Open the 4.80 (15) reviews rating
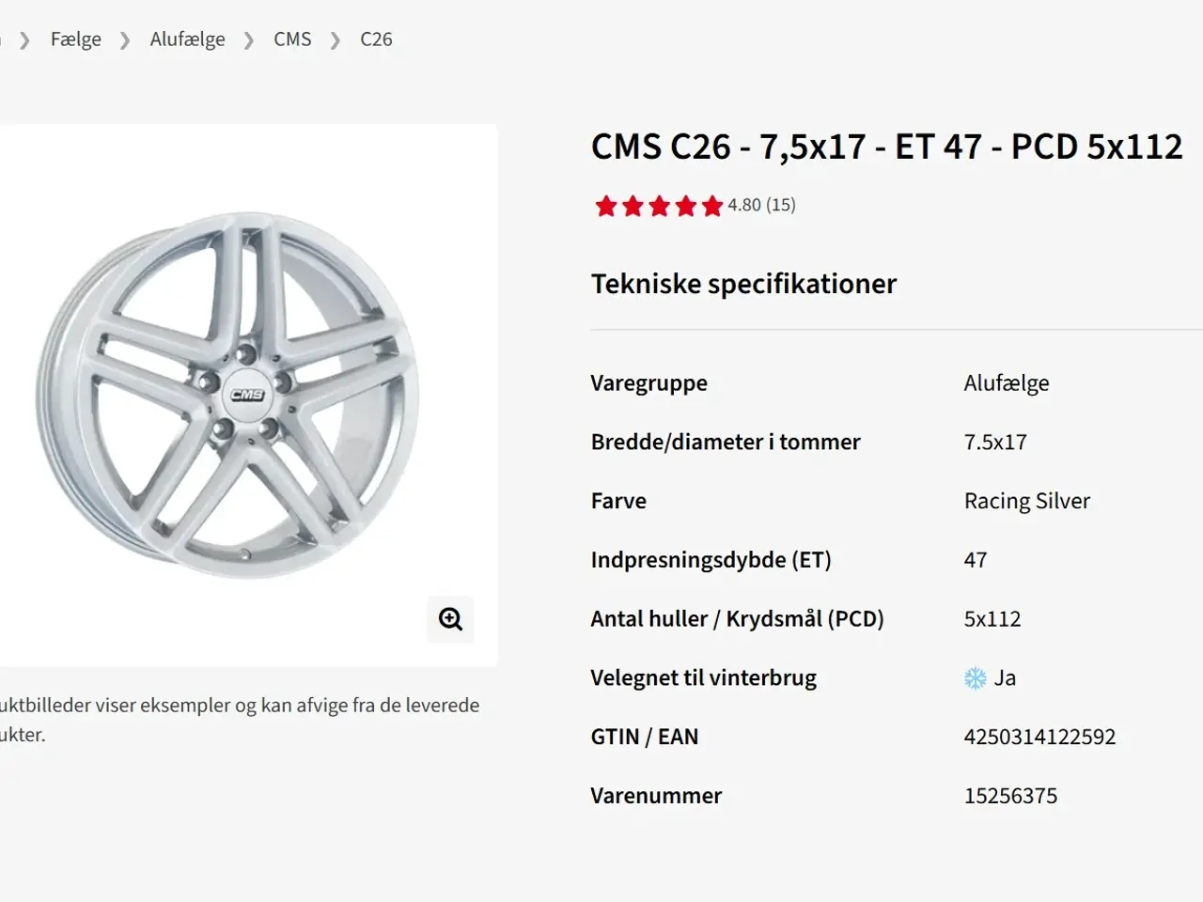Screen dimensions: 1203x902 761,205
